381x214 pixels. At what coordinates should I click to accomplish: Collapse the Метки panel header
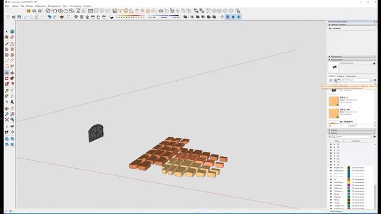(x=352, y=133)
